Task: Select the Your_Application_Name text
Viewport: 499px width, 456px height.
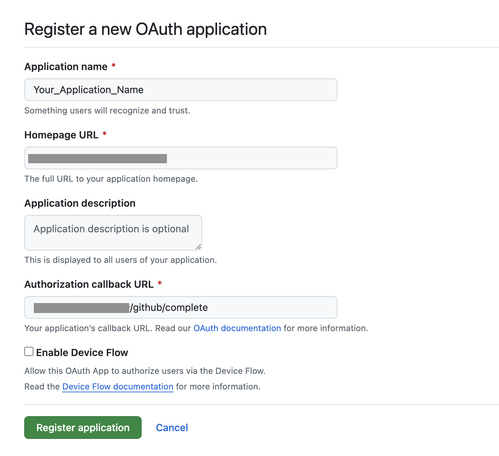Action: click(88, 90)
